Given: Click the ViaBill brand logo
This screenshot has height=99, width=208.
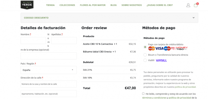Looking at the screenshot, I should pos(161,60).
